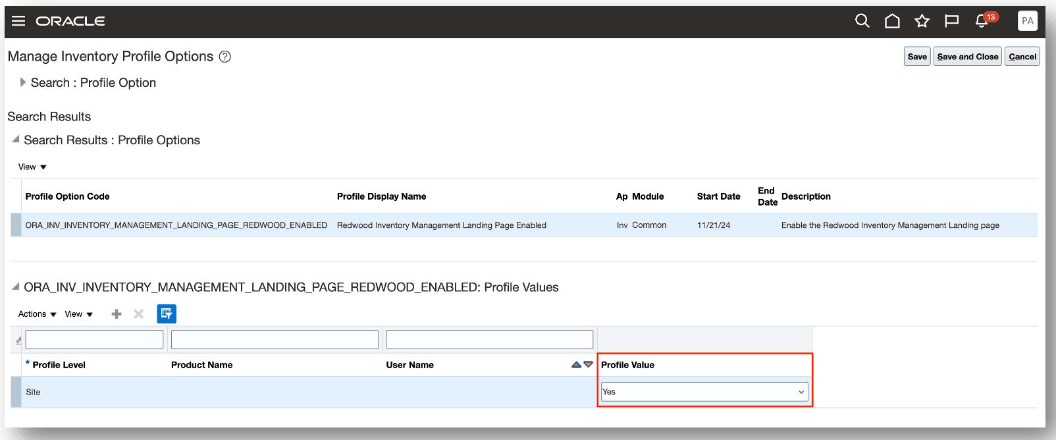Open View menu above Profile Options table
The height and width of the screenshot is (440, 1056).
tap(32, 167)
